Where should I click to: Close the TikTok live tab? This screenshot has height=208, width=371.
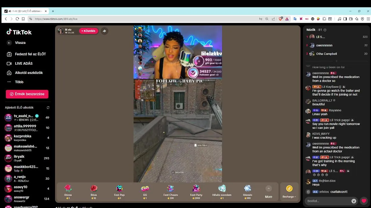coord(46,11)
